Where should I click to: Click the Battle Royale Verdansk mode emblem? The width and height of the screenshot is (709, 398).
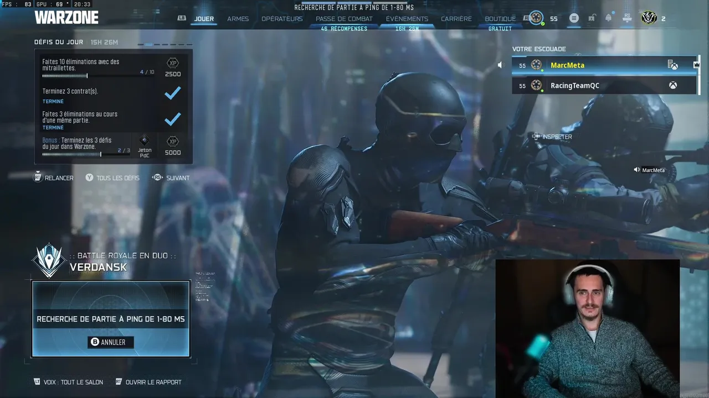pyautogui.click(x=49, y=261)
